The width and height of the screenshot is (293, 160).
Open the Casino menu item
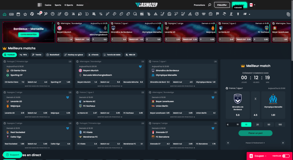[48, 5]
